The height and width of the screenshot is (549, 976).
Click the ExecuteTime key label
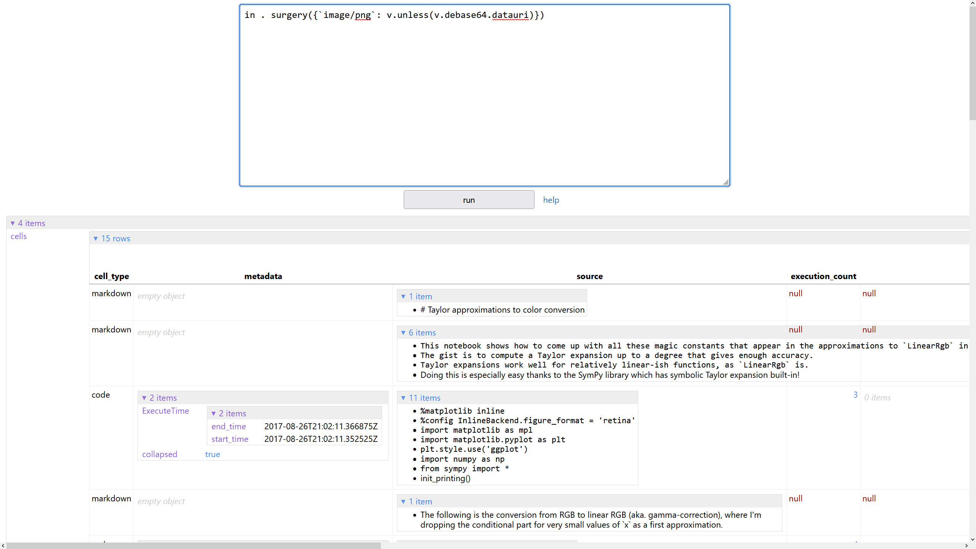point(165,411)
